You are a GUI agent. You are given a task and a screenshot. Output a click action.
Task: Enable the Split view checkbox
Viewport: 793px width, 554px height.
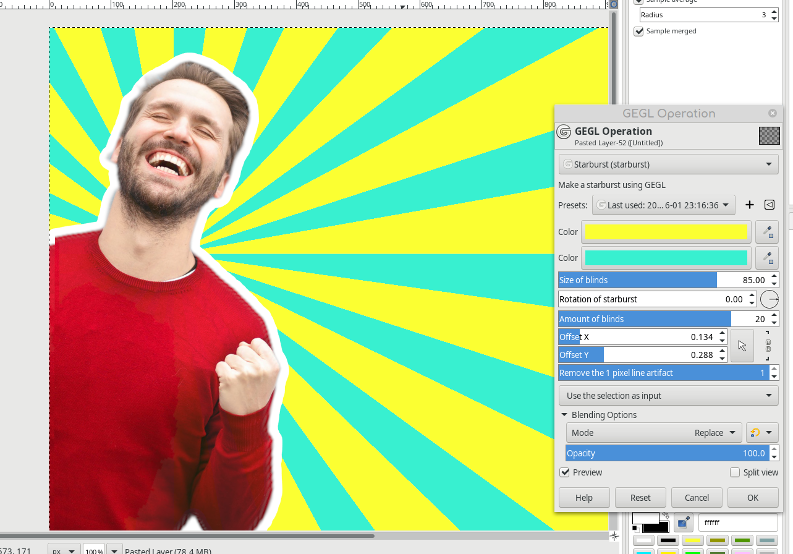735,472
